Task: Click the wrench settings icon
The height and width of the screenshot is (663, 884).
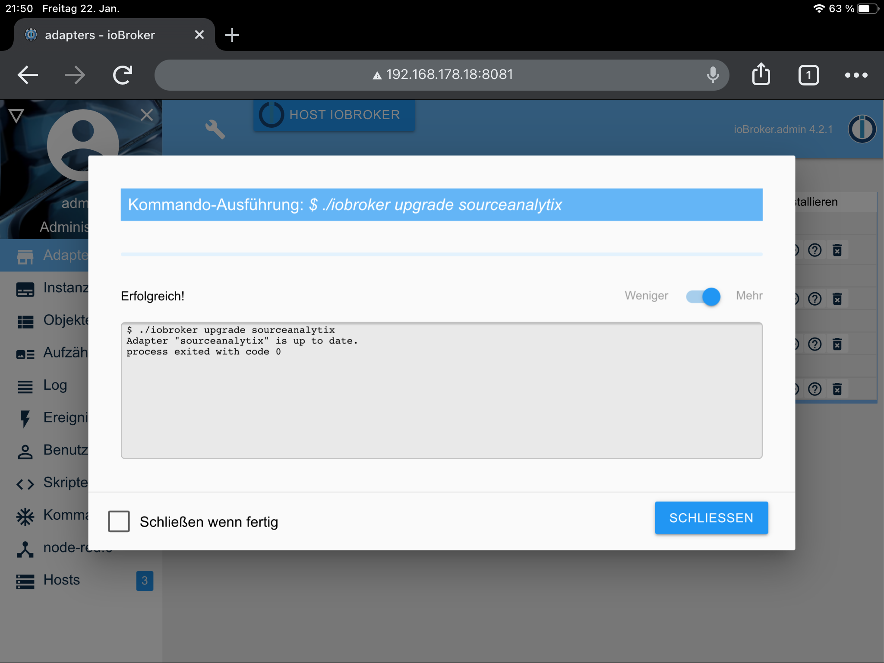Action: tap(215, 129)
